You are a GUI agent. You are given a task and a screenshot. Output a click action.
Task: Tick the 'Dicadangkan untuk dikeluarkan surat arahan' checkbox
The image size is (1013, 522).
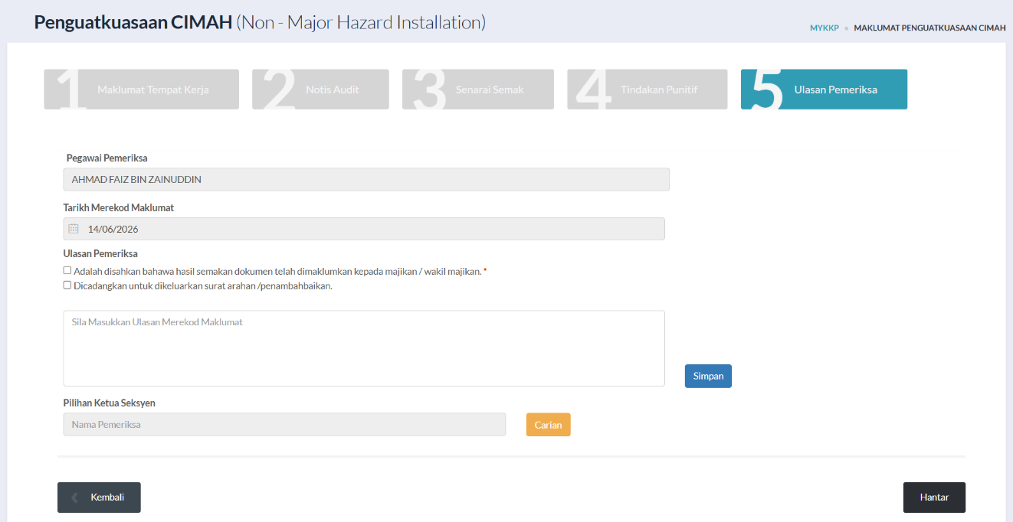point(67,285)
